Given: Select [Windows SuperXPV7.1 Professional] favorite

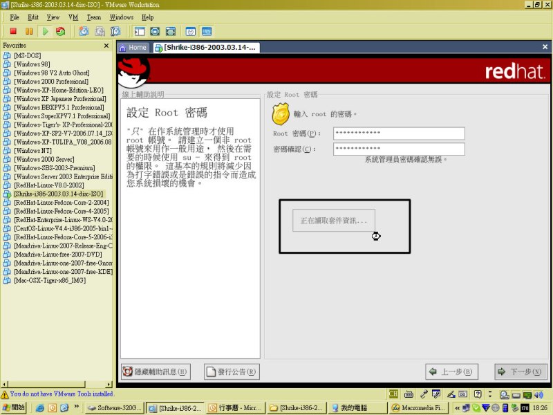Looking at the screenshot, I should tap(62, 116).
